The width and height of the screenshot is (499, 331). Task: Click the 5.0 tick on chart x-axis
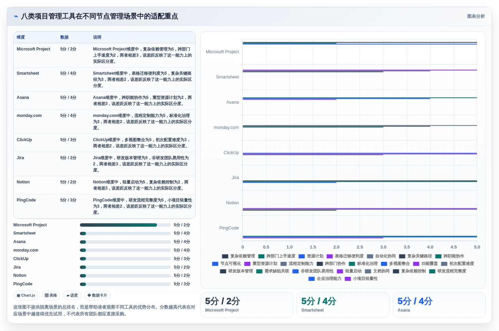pyautogui.click(x=477, y=247)
